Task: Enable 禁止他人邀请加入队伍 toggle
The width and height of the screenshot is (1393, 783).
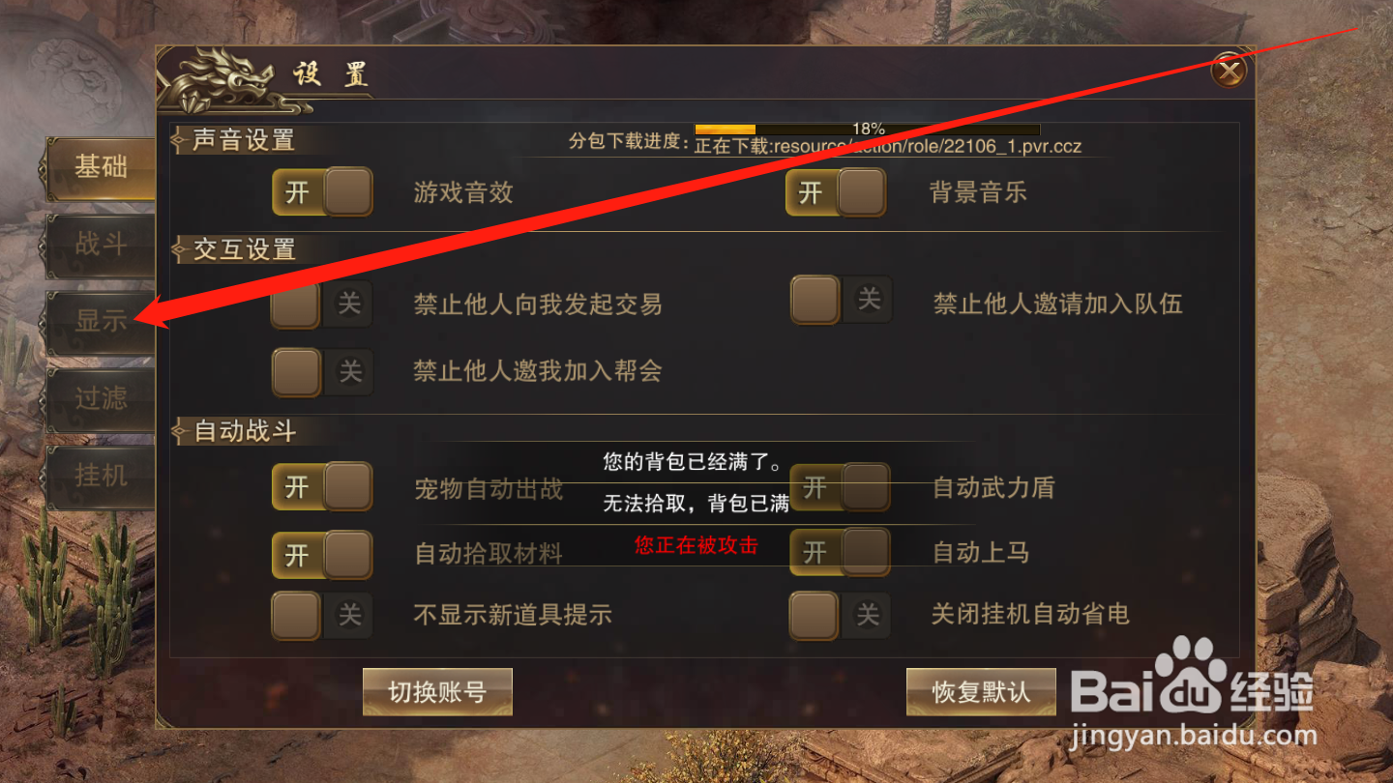Action: (x=841, y=300)
